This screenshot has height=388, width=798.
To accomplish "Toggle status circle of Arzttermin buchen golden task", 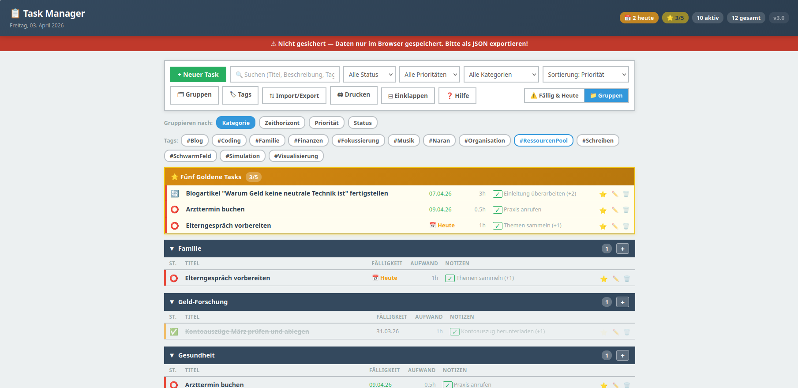I will tap(175, 210).
